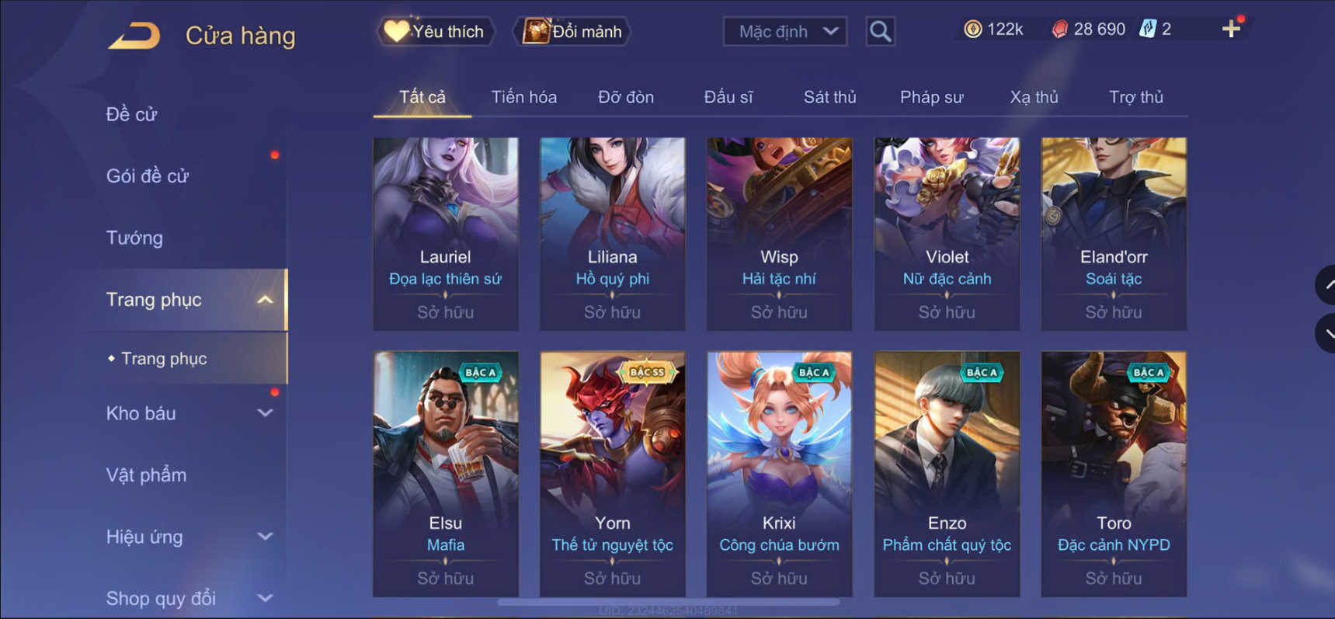Open Yêu thích favorites heart button
1335x619 pixels.
[435, 31]
